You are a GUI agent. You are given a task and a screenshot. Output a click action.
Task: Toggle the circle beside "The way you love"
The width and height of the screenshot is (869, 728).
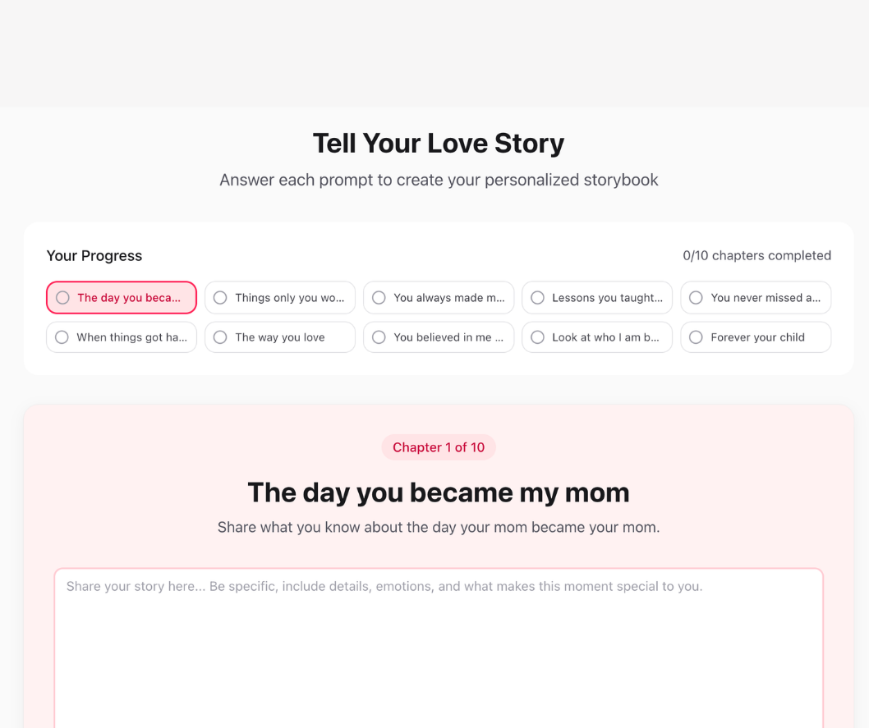(219, 337)
